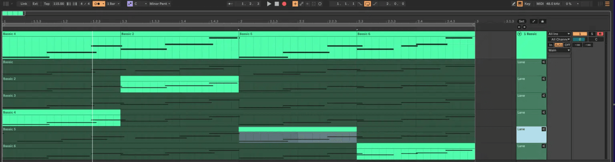Toggle the Lock Envelopes padlock icon
Viewport: 615px width, 162px height.
(x=543, y=21)
